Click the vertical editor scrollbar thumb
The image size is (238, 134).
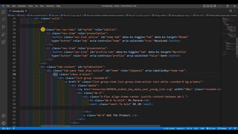coord(237,46)
